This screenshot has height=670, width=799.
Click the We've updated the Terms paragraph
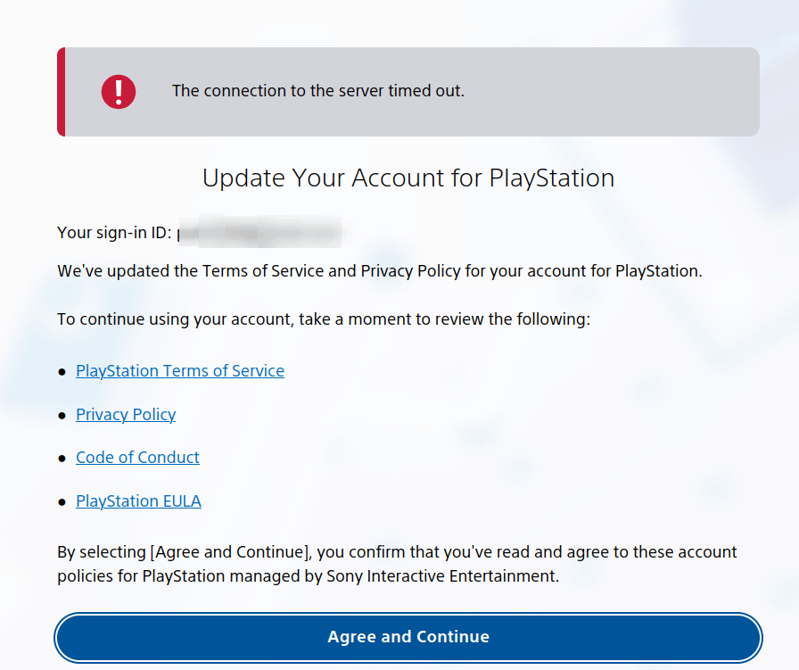point(379,270)
